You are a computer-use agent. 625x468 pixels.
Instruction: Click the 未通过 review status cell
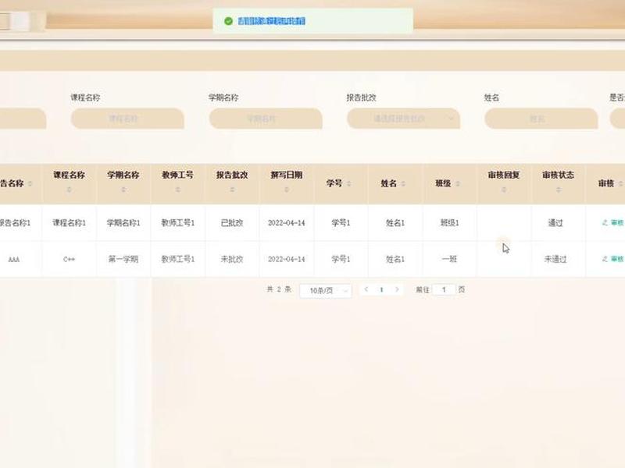point(555,259)
